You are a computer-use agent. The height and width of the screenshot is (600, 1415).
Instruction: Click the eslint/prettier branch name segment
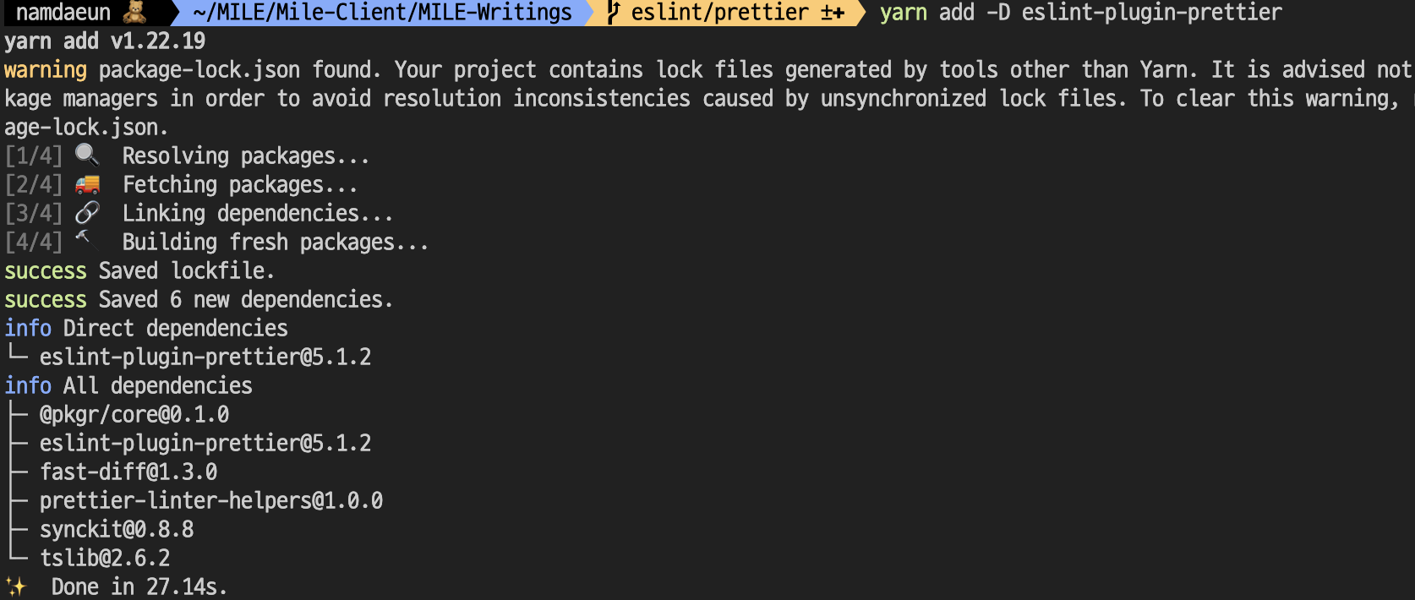tap(719, 13)
